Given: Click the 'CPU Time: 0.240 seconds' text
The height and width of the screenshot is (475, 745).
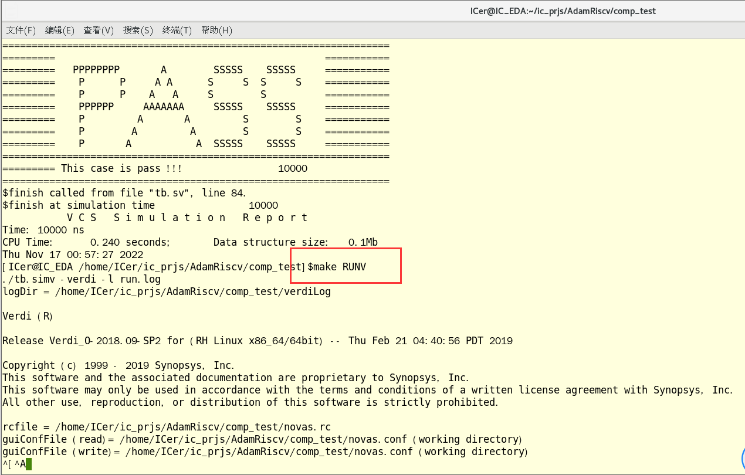Looking at the screenshot, I should click(86, 242).
